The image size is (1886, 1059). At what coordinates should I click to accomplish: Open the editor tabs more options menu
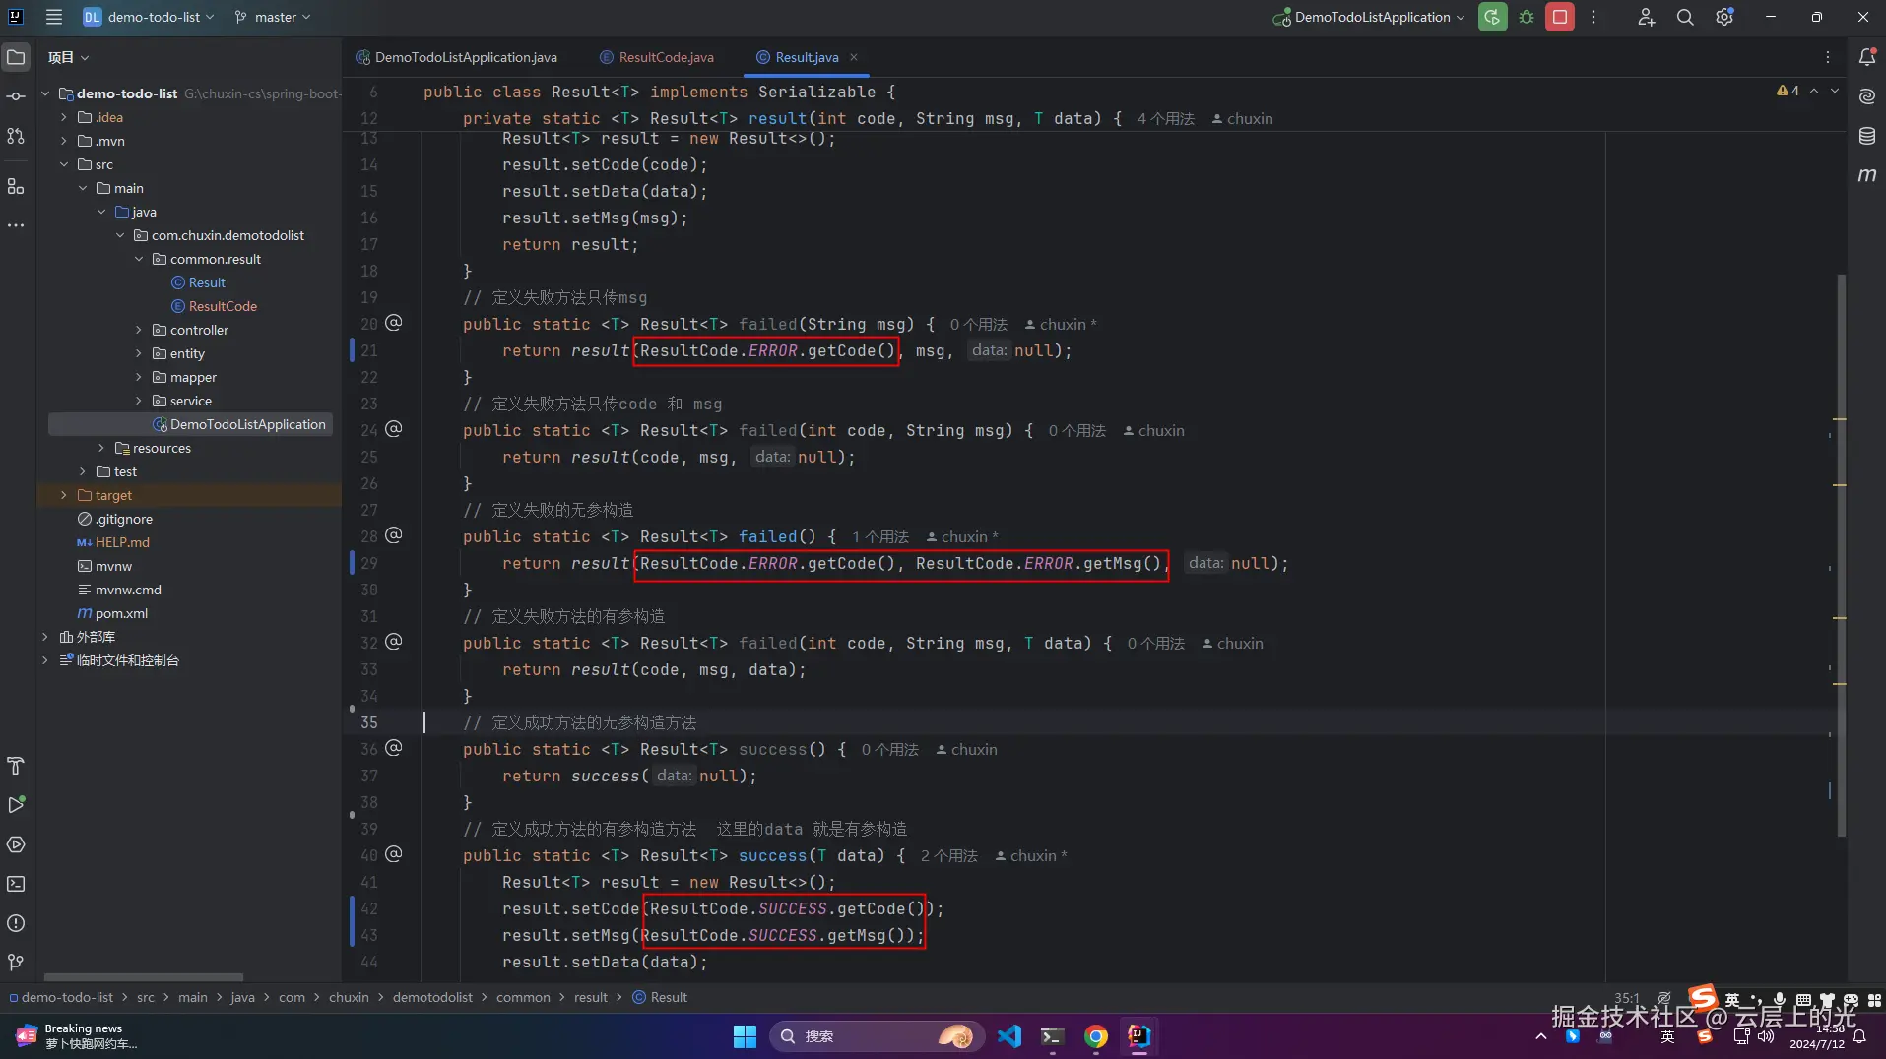(1828, 57)
